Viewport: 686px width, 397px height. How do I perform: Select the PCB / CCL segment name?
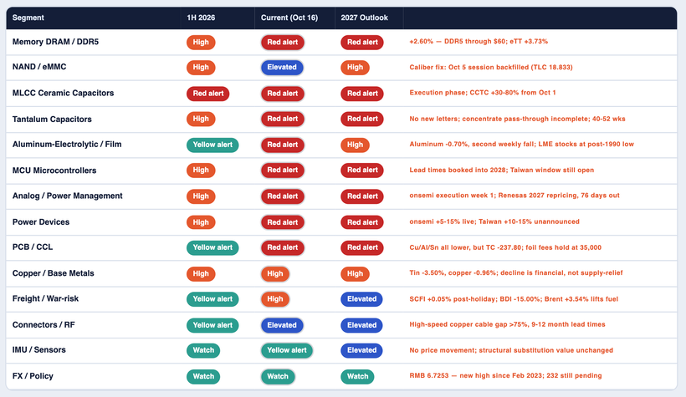click(x=33, y=247)
